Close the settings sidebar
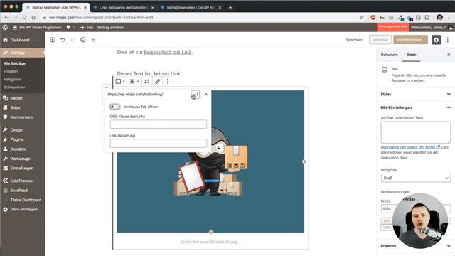 click(x=449, y=55)
